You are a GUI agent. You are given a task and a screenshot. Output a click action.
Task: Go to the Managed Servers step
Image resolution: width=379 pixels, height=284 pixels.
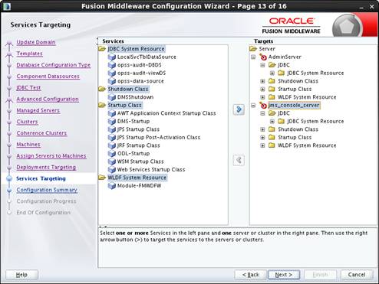[x=38, y=110]
